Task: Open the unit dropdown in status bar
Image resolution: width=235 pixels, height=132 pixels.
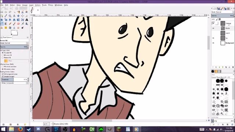Action: tap(46, 124)
